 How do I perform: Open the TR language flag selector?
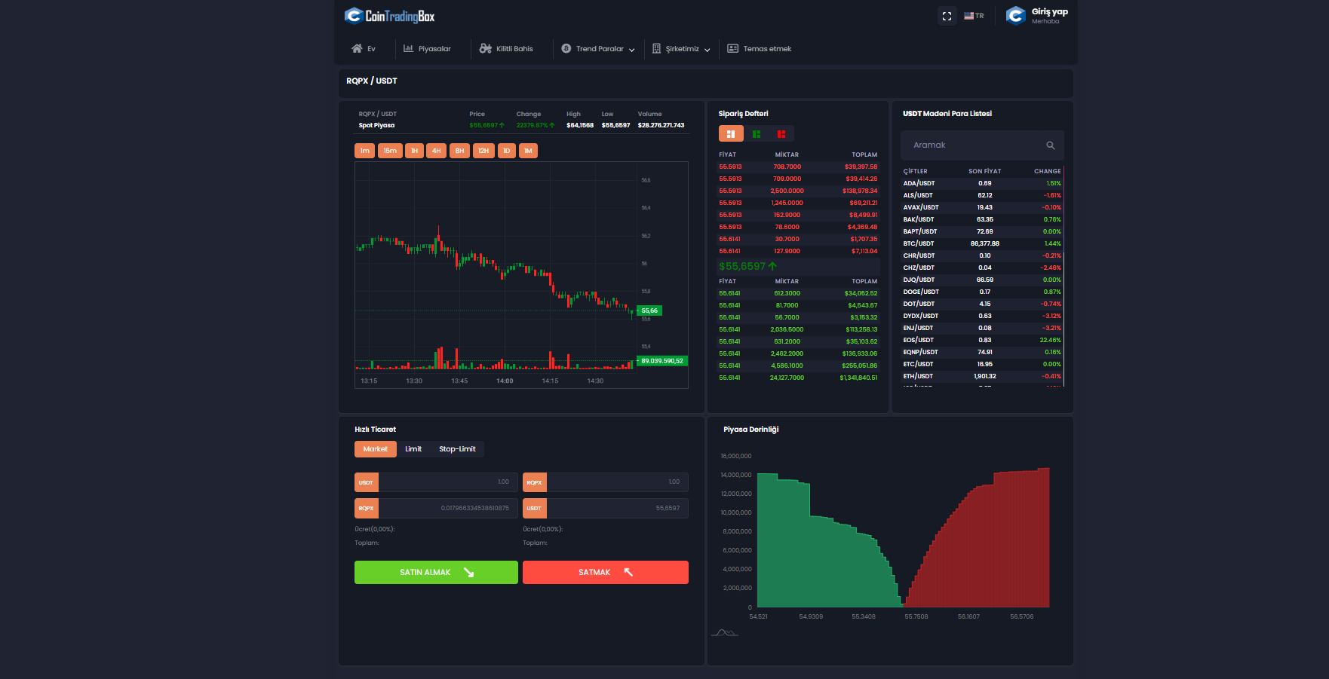click(974, 16)
